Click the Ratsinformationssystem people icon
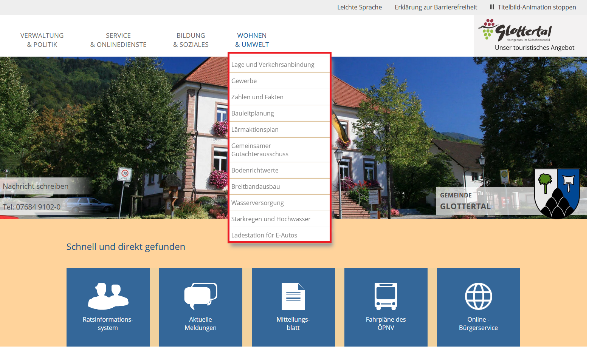589x356 pixels. (x=108, y=296)
